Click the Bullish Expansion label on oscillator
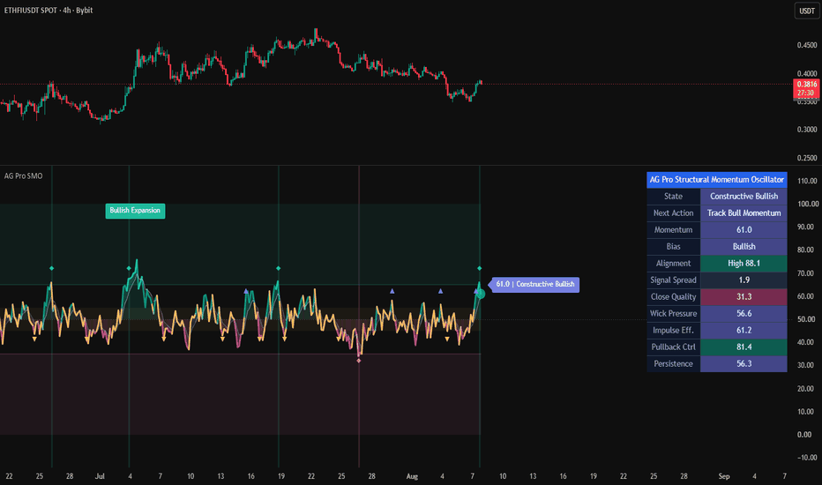 [135, 211]
